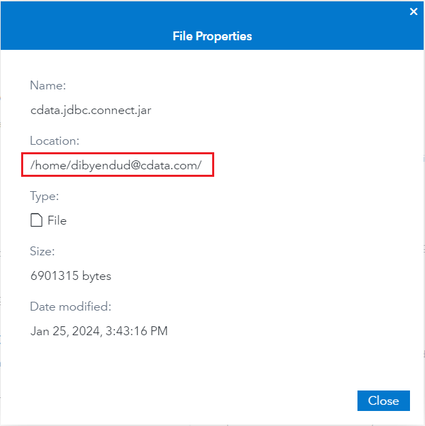Click dibyendud username in the location path
Image resolution: width=425 pixels, height=426 pixels.
tap(101, 165)
